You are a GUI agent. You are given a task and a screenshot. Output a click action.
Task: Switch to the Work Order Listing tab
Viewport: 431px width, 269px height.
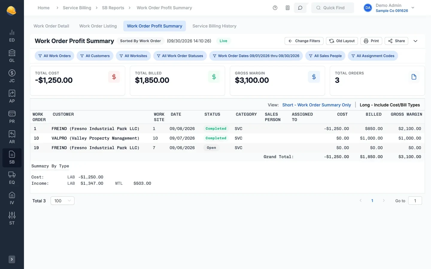tap(98, 26)
